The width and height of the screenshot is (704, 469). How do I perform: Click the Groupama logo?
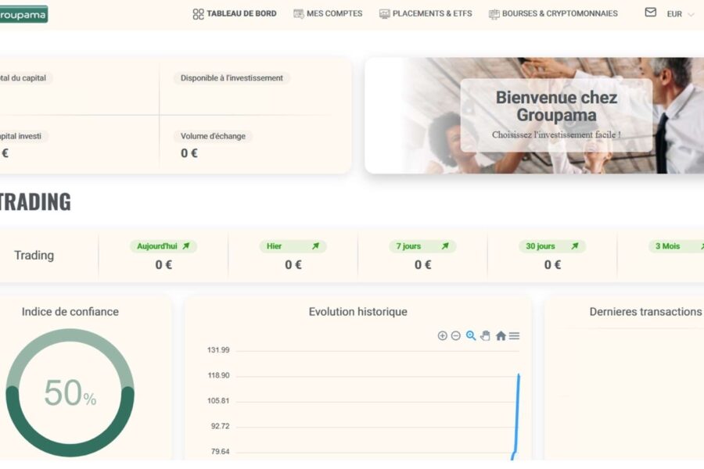pyautogui.click(x=23, y=14)
